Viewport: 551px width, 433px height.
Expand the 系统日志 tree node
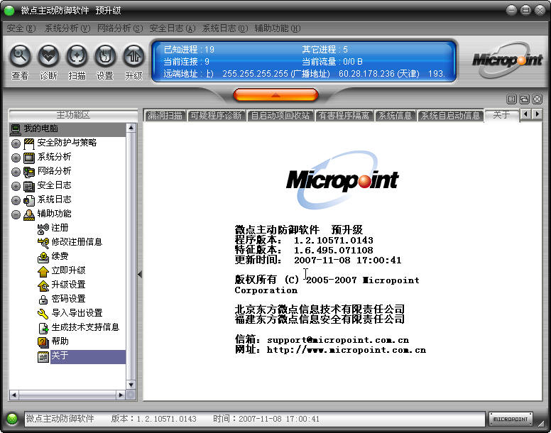click(x=16, y=200)
